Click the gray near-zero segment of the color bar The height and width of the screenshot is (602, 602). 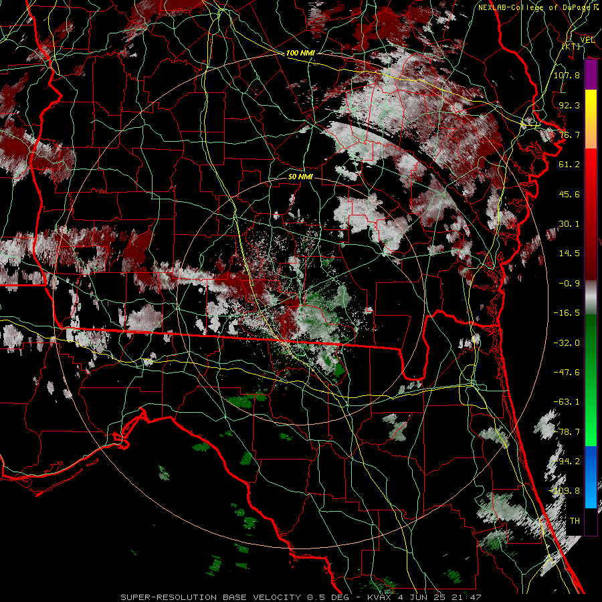coord(591,298)
